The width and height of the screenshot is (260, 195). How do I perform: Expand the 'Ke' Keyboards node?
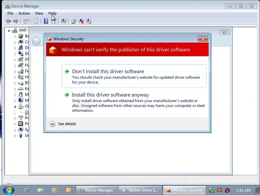coord(15,89)
